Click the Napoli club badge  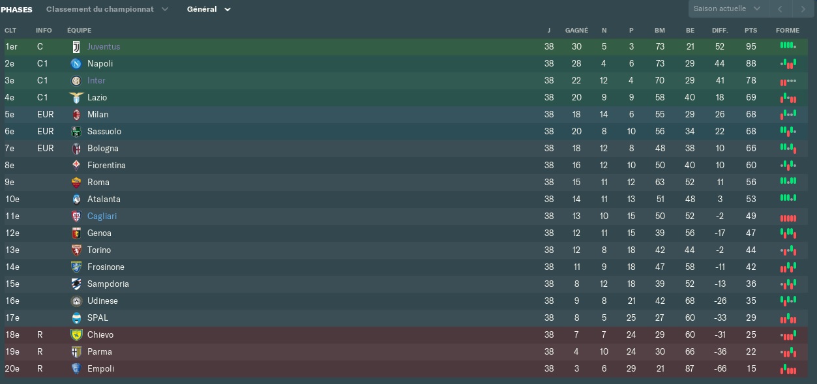pyautogui.click(x=76, y=64)
